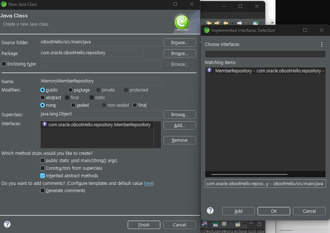Select the final radio button next to non-sealed
330x233 pixels.
(135, 105)
